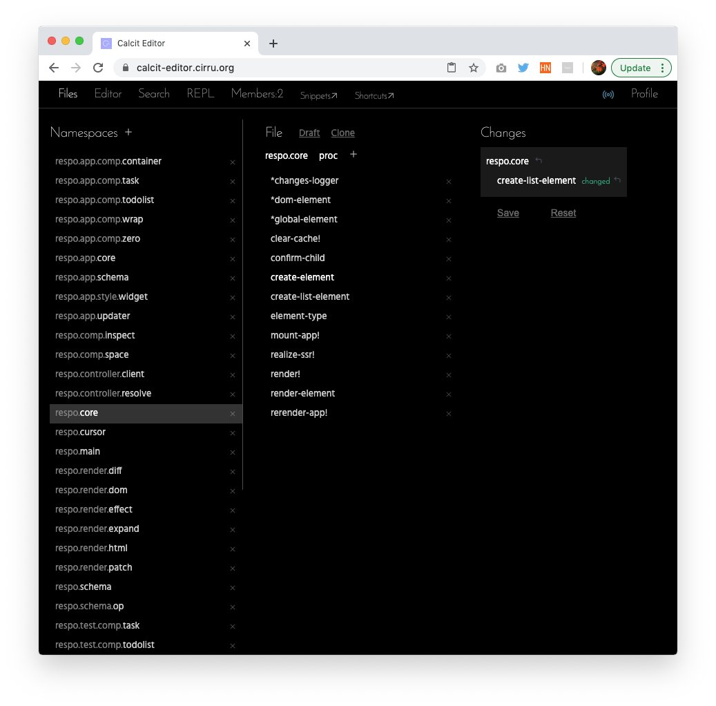716x706 pixels.
Task: Open the Members:2 tab
Action: [x=257, y=94]
